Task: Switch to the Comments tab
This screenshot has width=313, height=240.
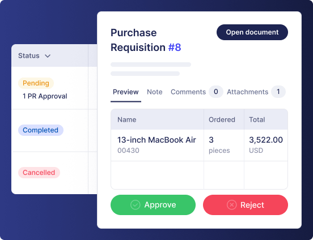Action: pyautogui.click(x=188, y=92)
